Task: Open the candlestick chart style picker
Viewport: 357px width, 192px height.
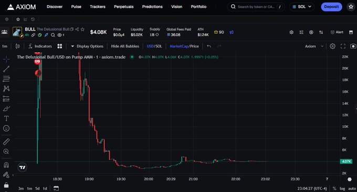Action: pos(17,46)
